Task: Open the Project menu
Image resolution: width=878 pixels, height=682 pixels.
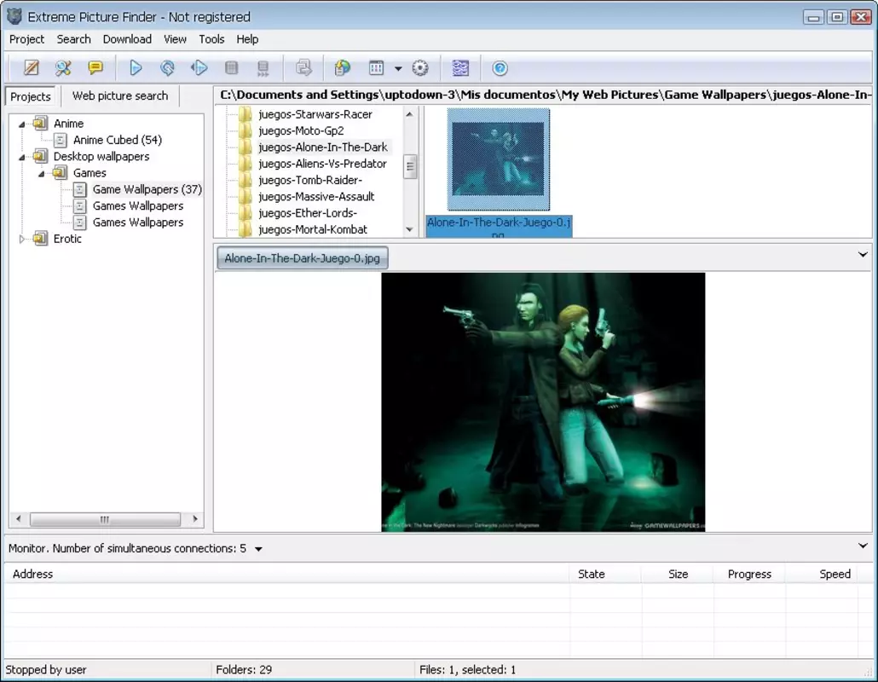Action: 27,39
